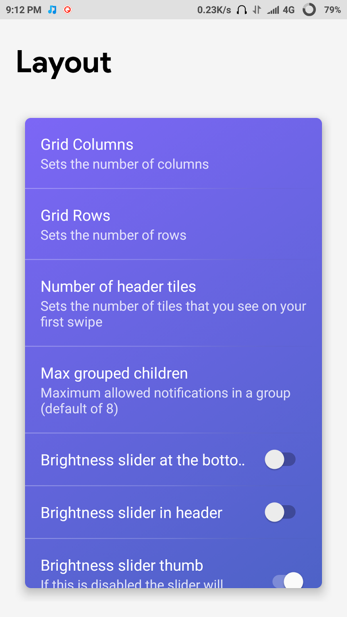Screen dimensions: 347x617
Task: Tap the Layout page title
Action: (64, 62)
